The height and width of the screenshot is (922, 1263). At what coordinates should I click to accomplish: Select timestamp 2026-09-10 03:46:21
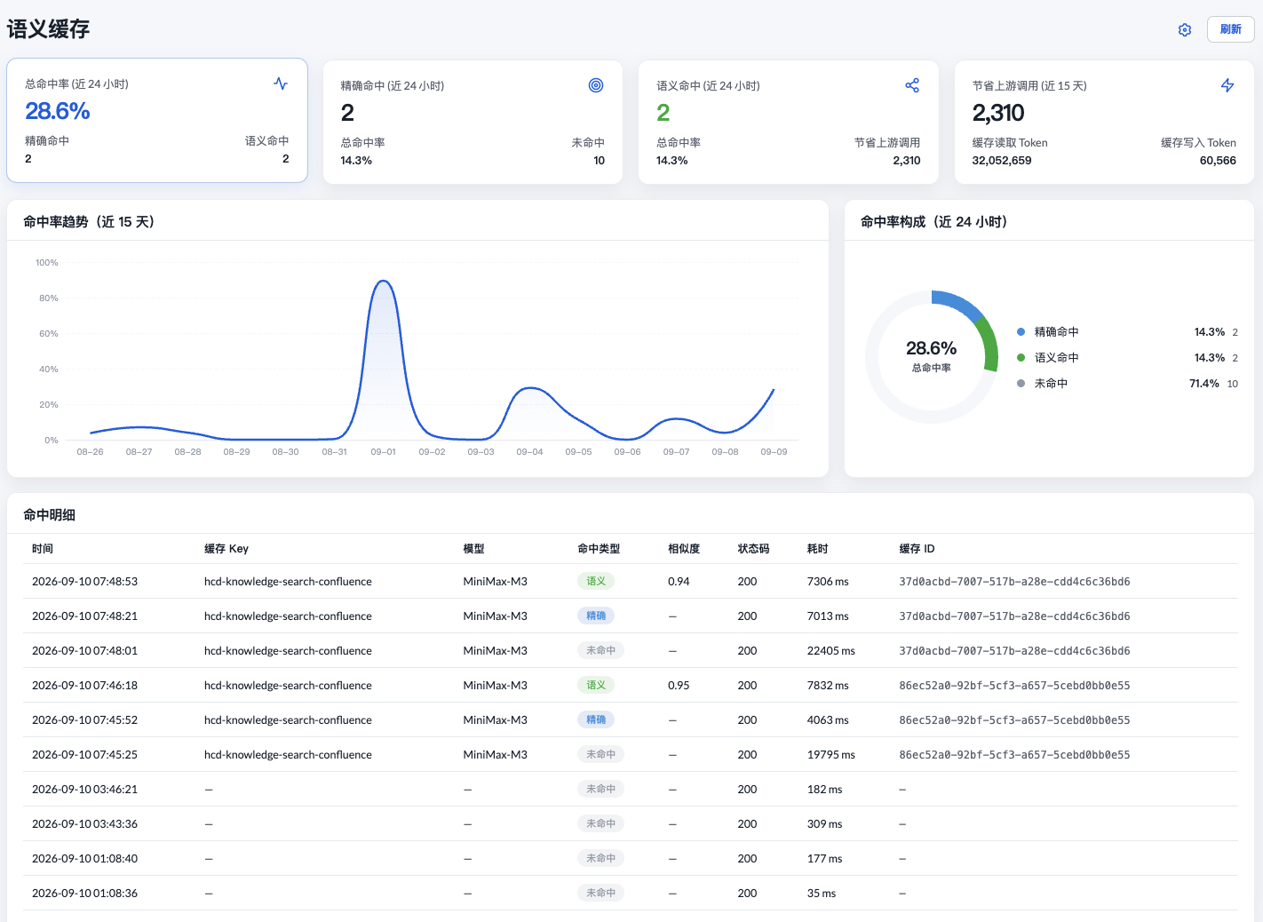(x=84, y=790)
